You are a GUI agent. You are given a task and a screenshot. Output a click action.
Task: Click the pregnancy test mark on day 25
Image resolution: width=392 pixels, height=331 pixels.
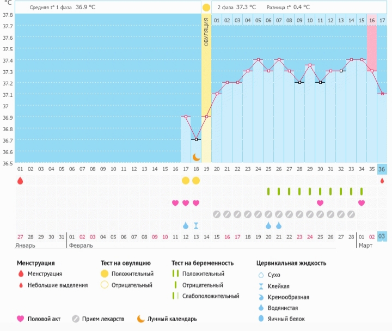(x=268, y=192)
